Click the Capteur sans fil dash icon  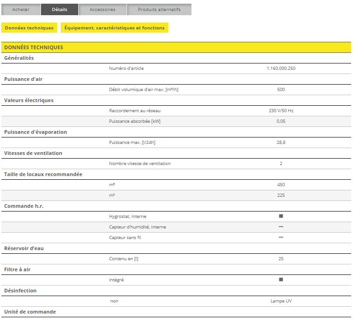[281, 237]
